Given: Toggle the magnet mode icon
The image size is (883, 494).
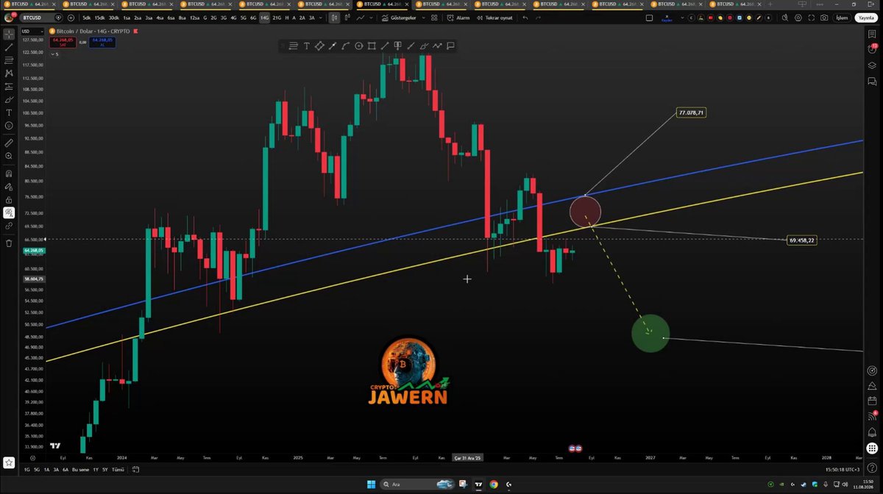Looking at the screenshot, I should pos(9,174).
